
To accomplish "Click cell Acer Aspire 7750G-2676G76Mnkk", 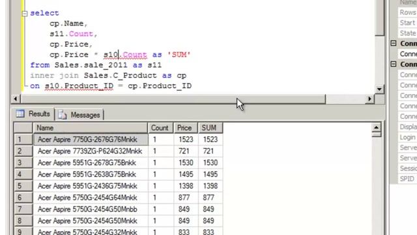I will tap(91, 139).
